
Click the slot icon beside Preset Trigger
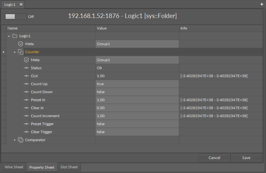(x=26, y=124)
